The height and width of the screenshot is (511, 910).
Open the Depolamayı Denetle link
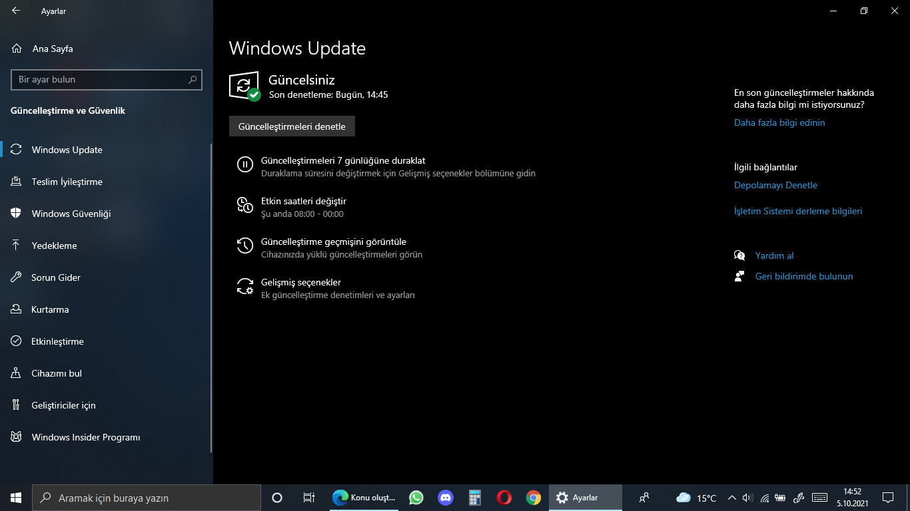pyautogui.click(x=775, y=185)
